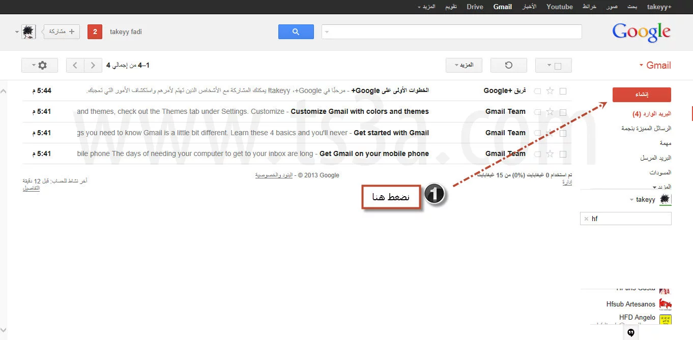Tick the Get started with Gmail checkbox
693x340 pixels.
(563, 133)
